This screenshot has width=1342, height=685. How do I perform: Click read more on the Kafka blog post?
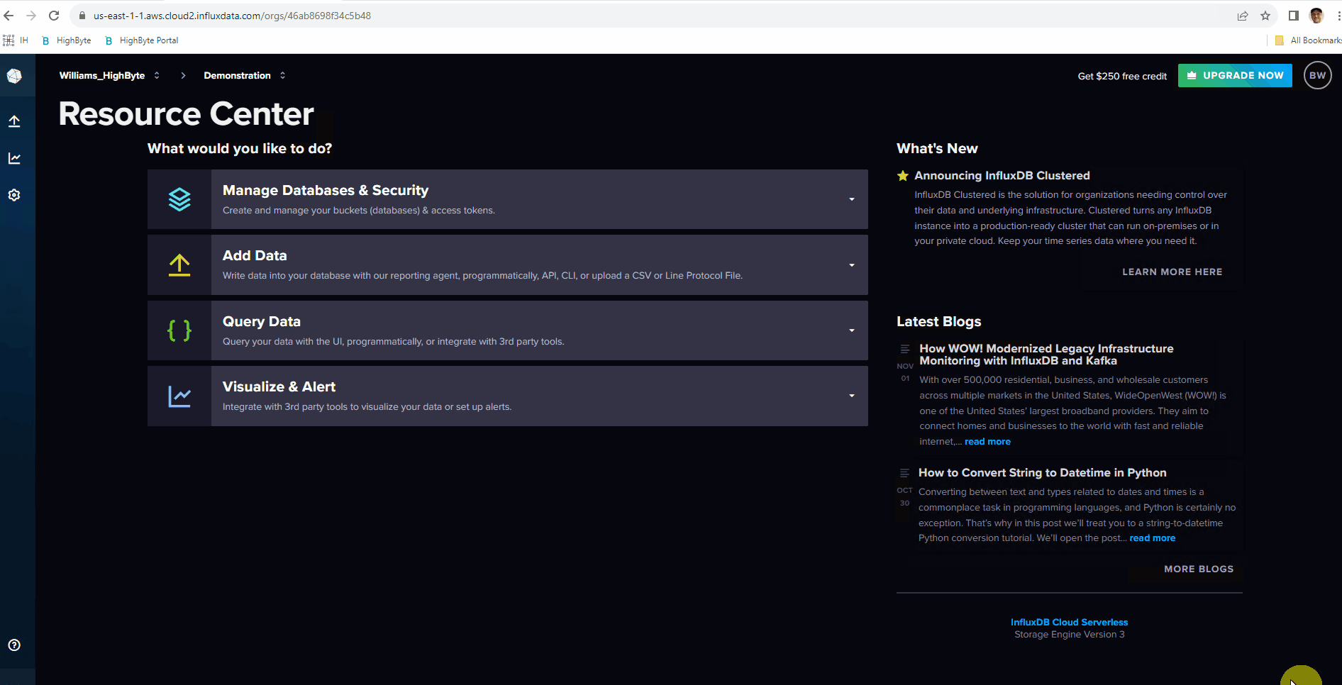(987, 441)
